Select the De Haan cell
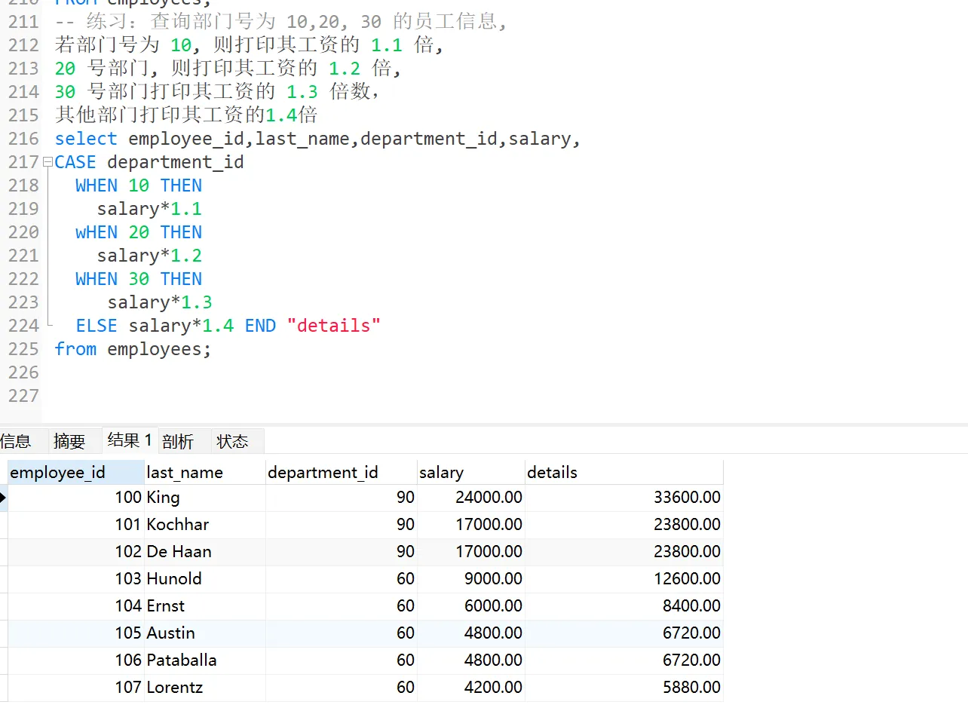The image size is (968, 711). tap(205, 552)
